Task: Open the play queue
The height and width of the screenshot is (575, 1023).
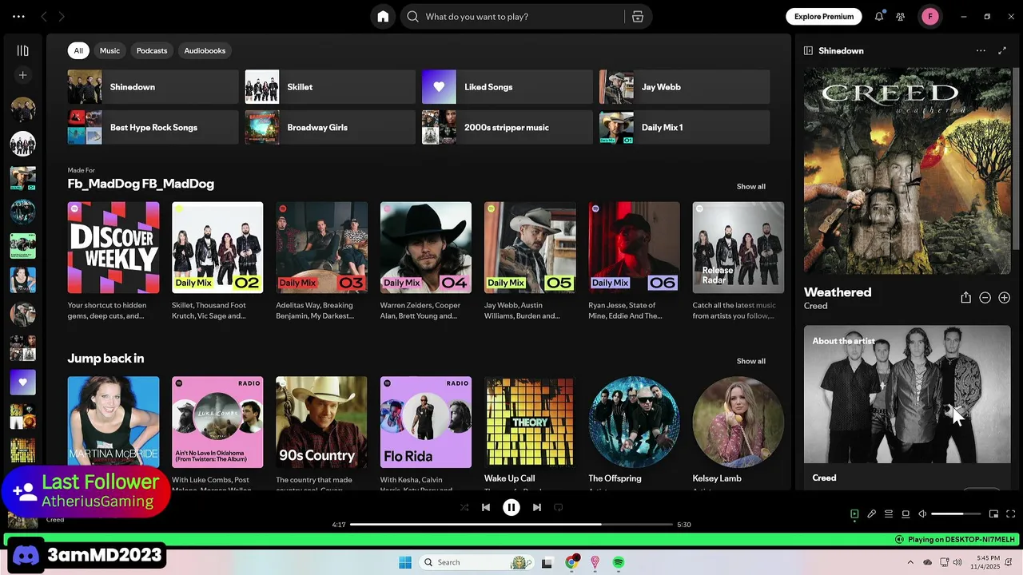Action: point(889,514)
